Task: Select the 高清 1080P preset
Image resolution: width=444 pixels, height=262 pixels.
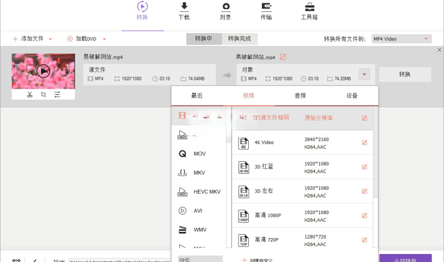Action: [302, 216]
